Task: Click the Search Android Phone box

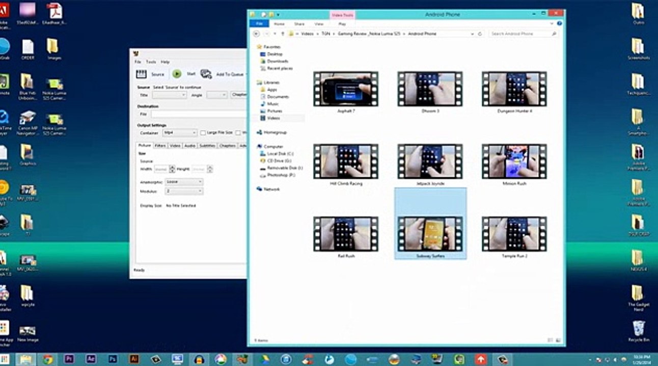Action: (x=524, y=34)
